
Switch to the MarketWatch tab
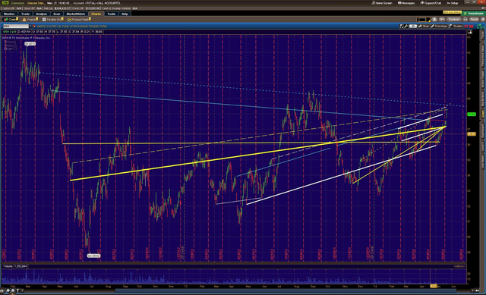(76, 14)
